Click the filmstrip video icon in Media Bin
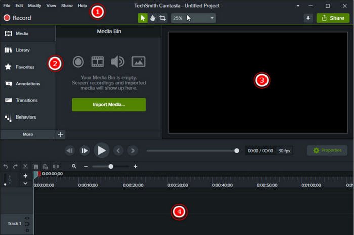This screenshot has width=354, height=235. pyautogui.click(x=98, y=62)
